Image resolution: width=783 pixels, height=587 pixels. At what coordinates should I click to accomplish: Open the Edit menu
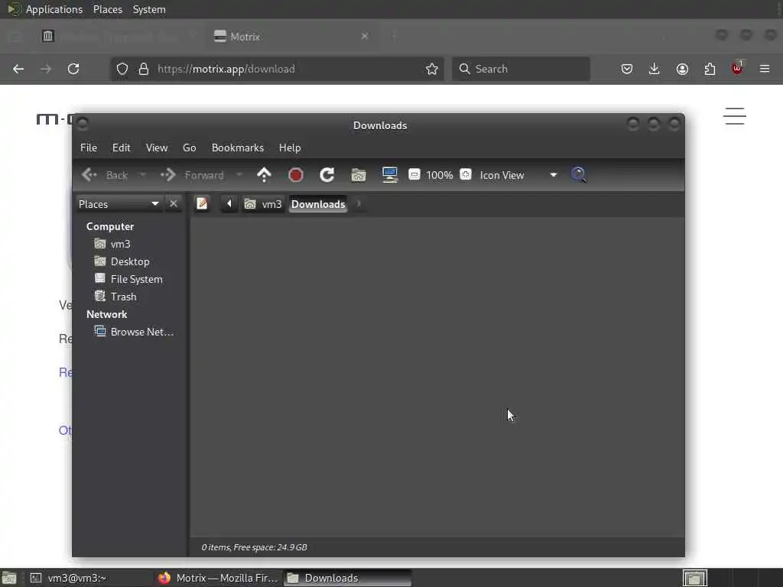(121, 148)
